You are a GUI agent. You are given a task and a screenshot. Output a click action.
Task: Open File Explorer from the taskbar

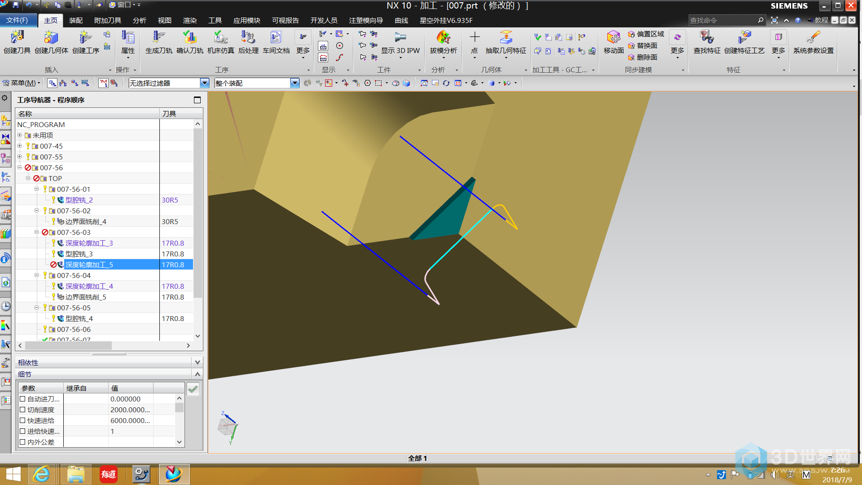point(76,474)
